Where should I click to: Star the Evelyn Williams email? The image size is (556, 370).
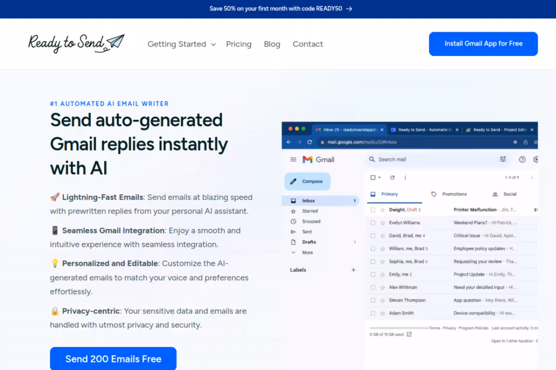point(383,223)
